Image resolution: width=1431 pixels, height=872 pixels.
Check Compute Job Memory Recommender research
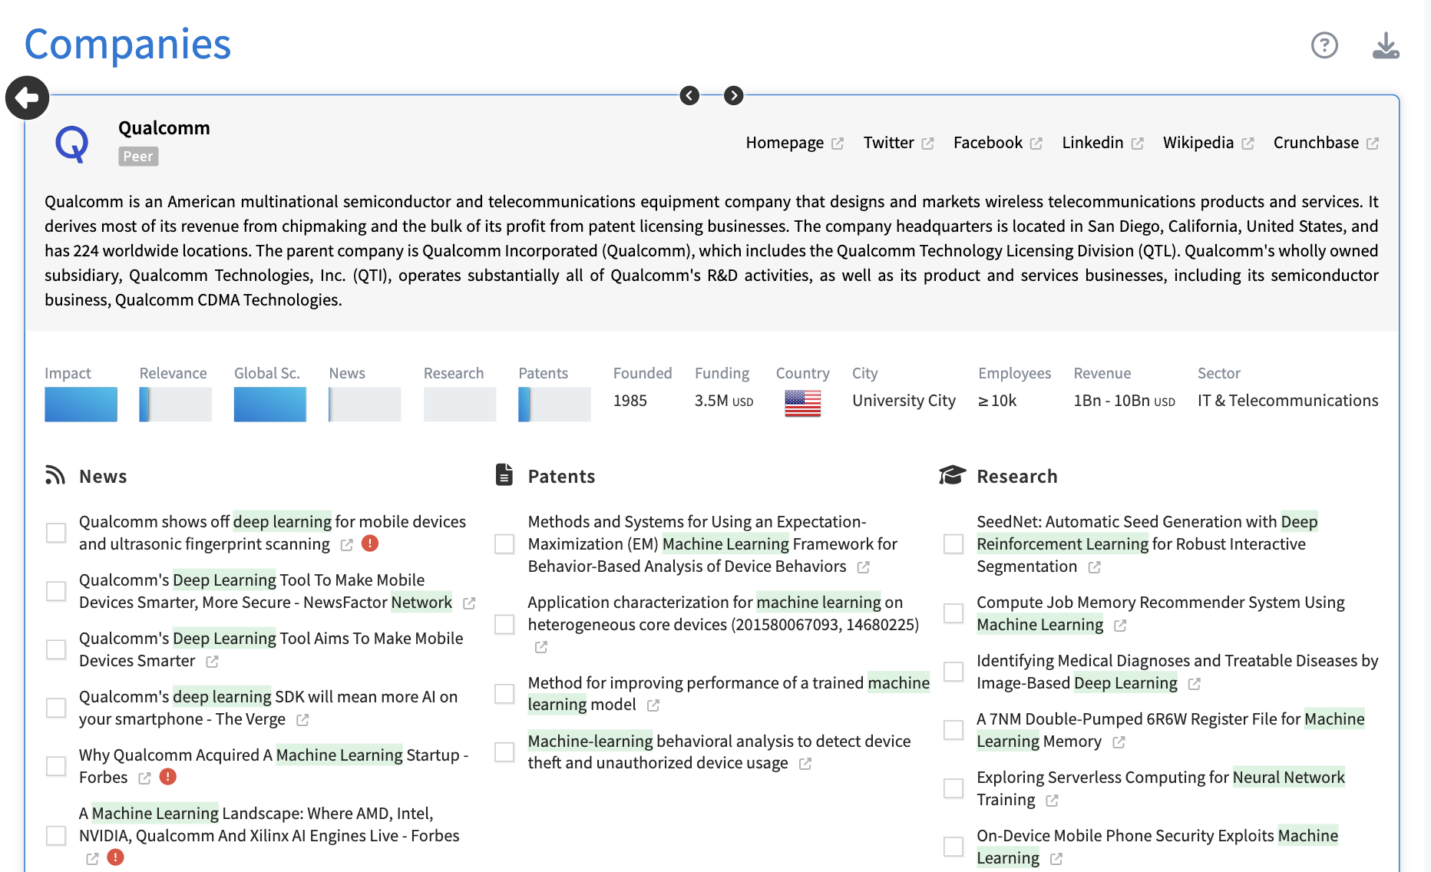point(953,613)
